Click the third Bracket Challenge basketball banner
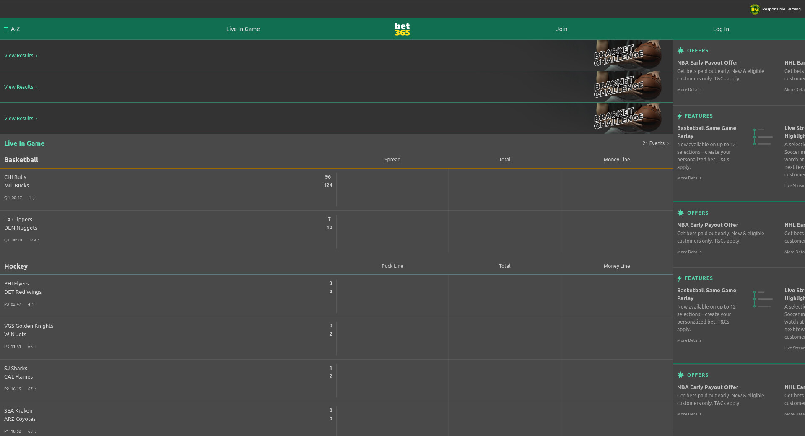The image size is (805, 436). click(627, 118)
